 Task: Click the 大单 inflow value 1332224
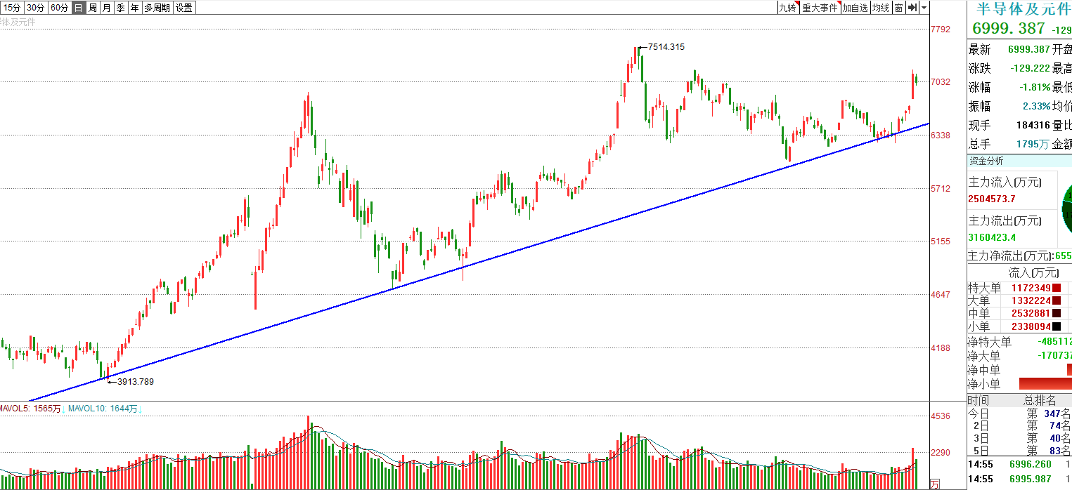click(1031, 300)
